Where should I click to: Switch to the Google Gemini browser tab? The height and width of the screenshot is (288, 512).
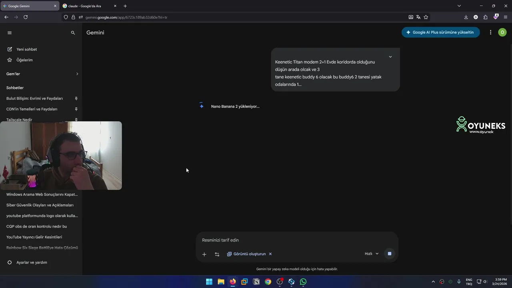pyautogui.click(x=30, y=6)
